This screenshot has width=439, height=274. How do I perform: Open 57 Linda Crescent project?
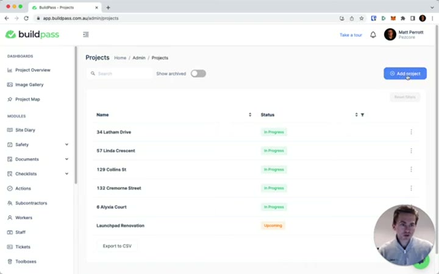116,151
